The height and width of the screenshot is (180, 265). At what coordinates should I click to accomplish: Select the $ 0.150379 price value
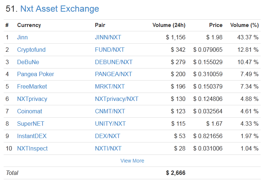[x=208, y=87]
